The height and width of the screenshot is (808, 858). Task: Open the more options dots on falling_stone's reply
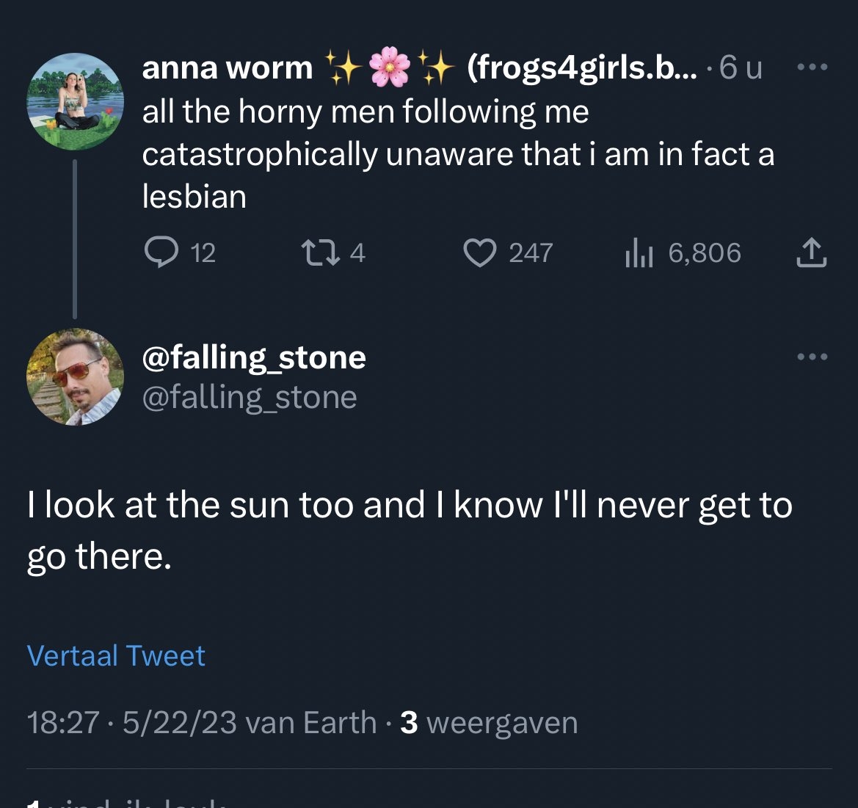coord(812,357)
